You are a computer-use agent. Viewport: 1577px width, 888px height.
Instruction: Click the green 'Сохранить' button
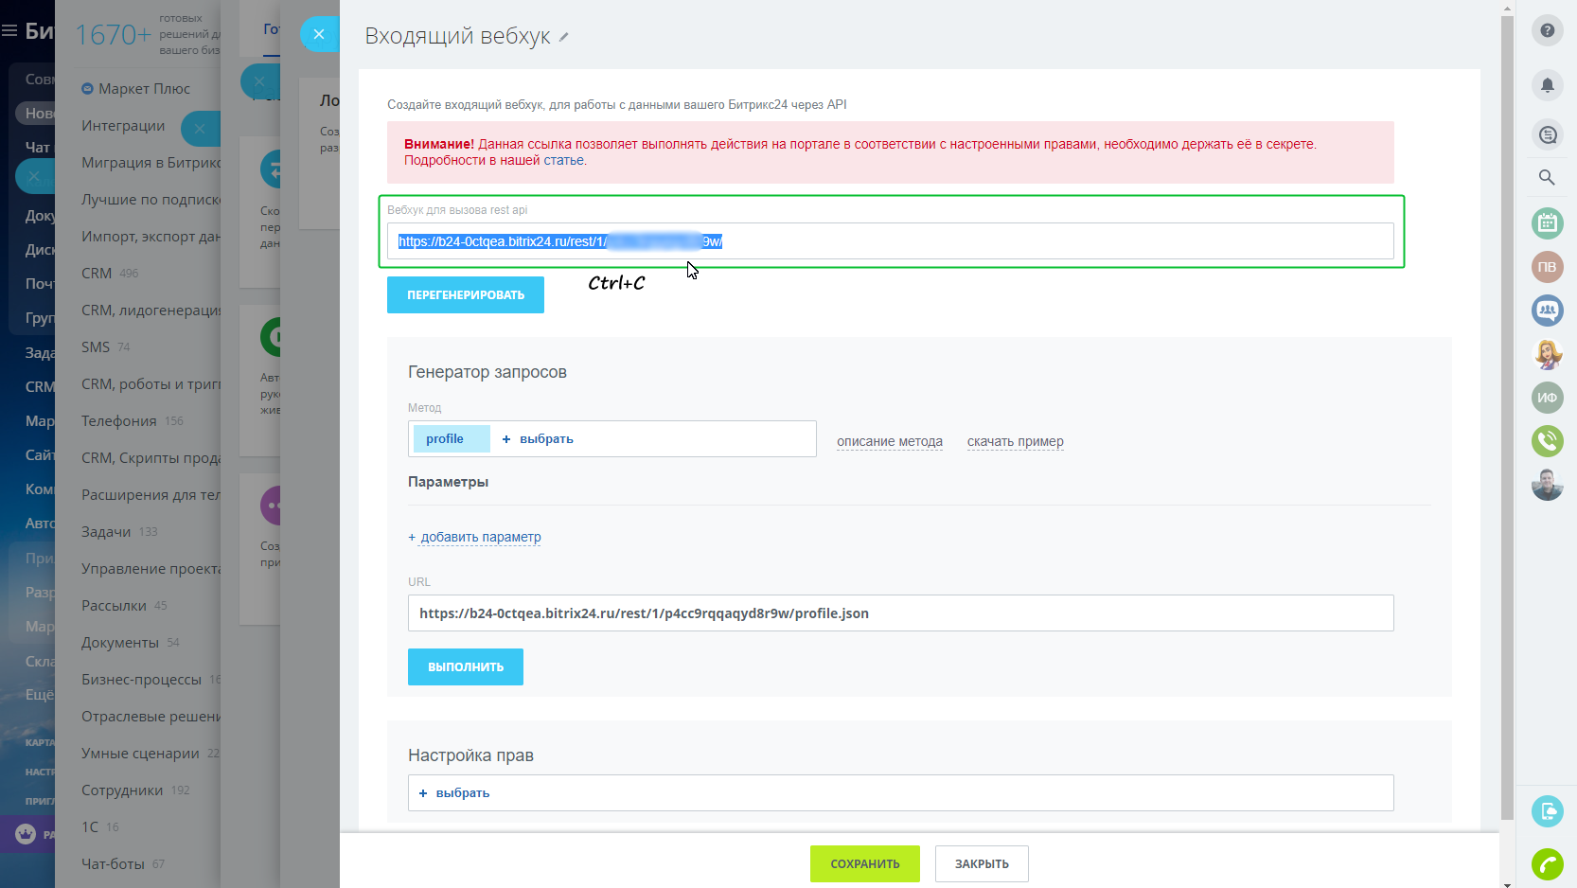[865, 863]
